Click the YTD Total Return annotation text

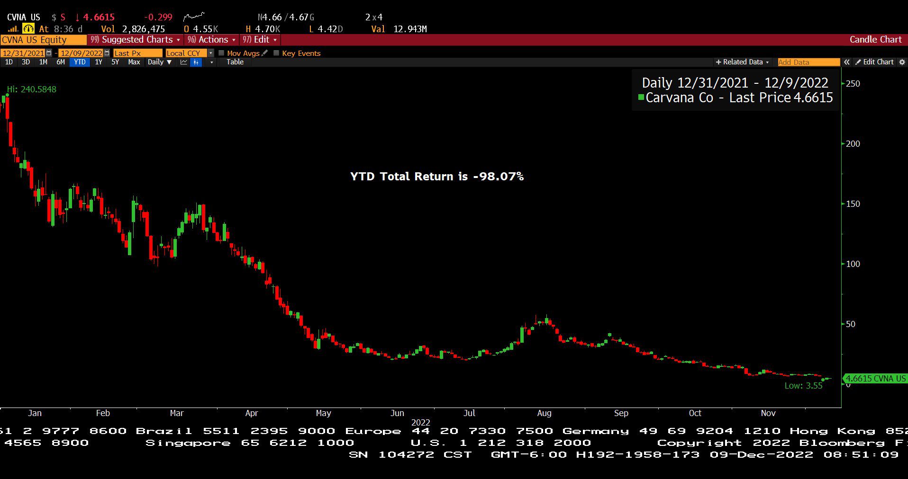click(437, 177)
